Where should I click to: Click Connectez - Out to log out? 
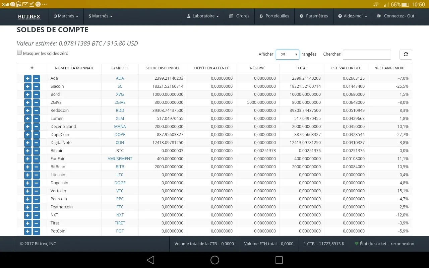pyautogui.click(x=396, y=16)
